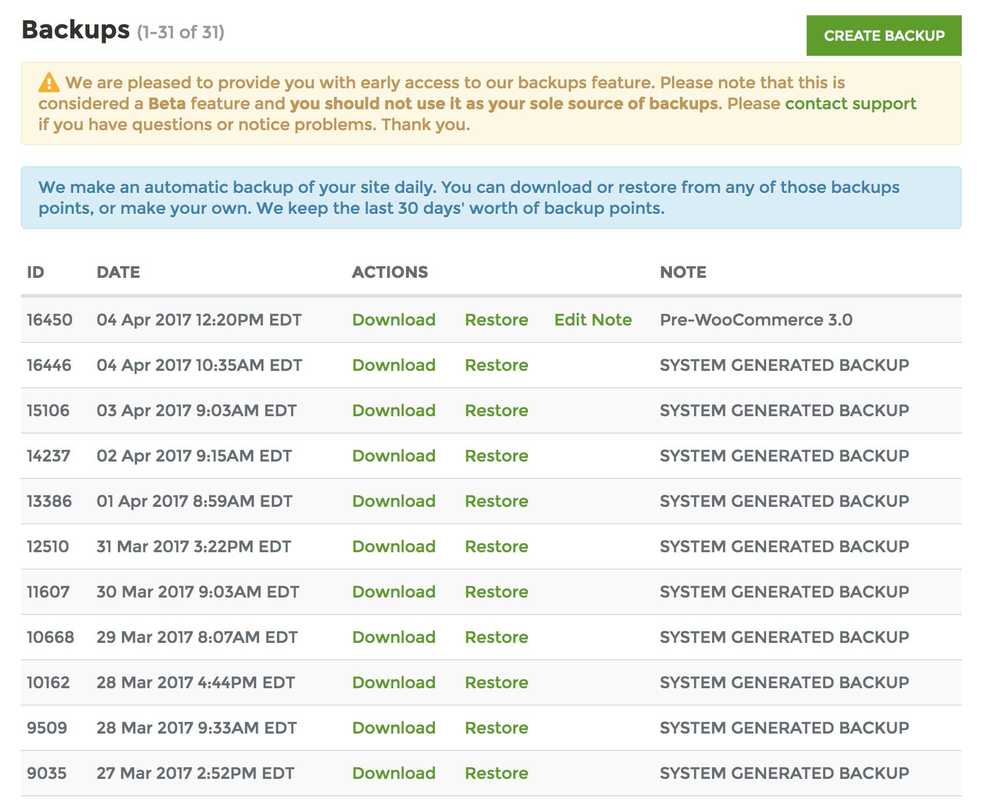Click date 29 Mar 2017 8:07AM EDT
The height and width of the screenshot is (801, 985).
click(197, 637)
